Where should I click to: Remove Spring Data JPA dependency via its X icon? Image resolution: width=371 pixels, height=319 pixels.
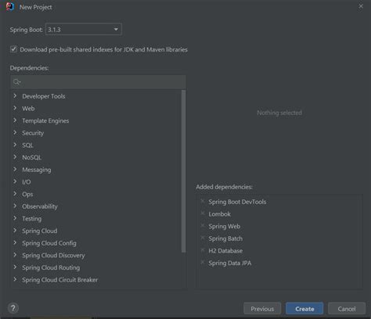[203, 262]
